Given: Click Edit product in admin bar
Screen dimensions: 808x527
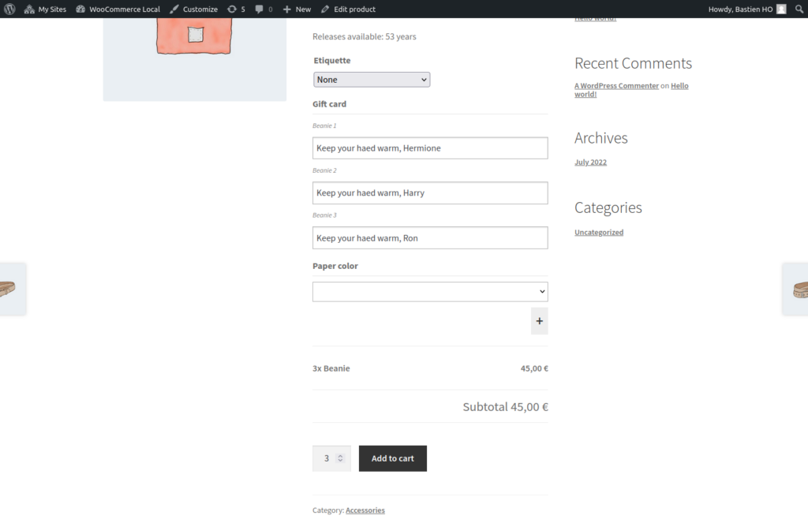Looking at the screenshot, I should point(348,9).
